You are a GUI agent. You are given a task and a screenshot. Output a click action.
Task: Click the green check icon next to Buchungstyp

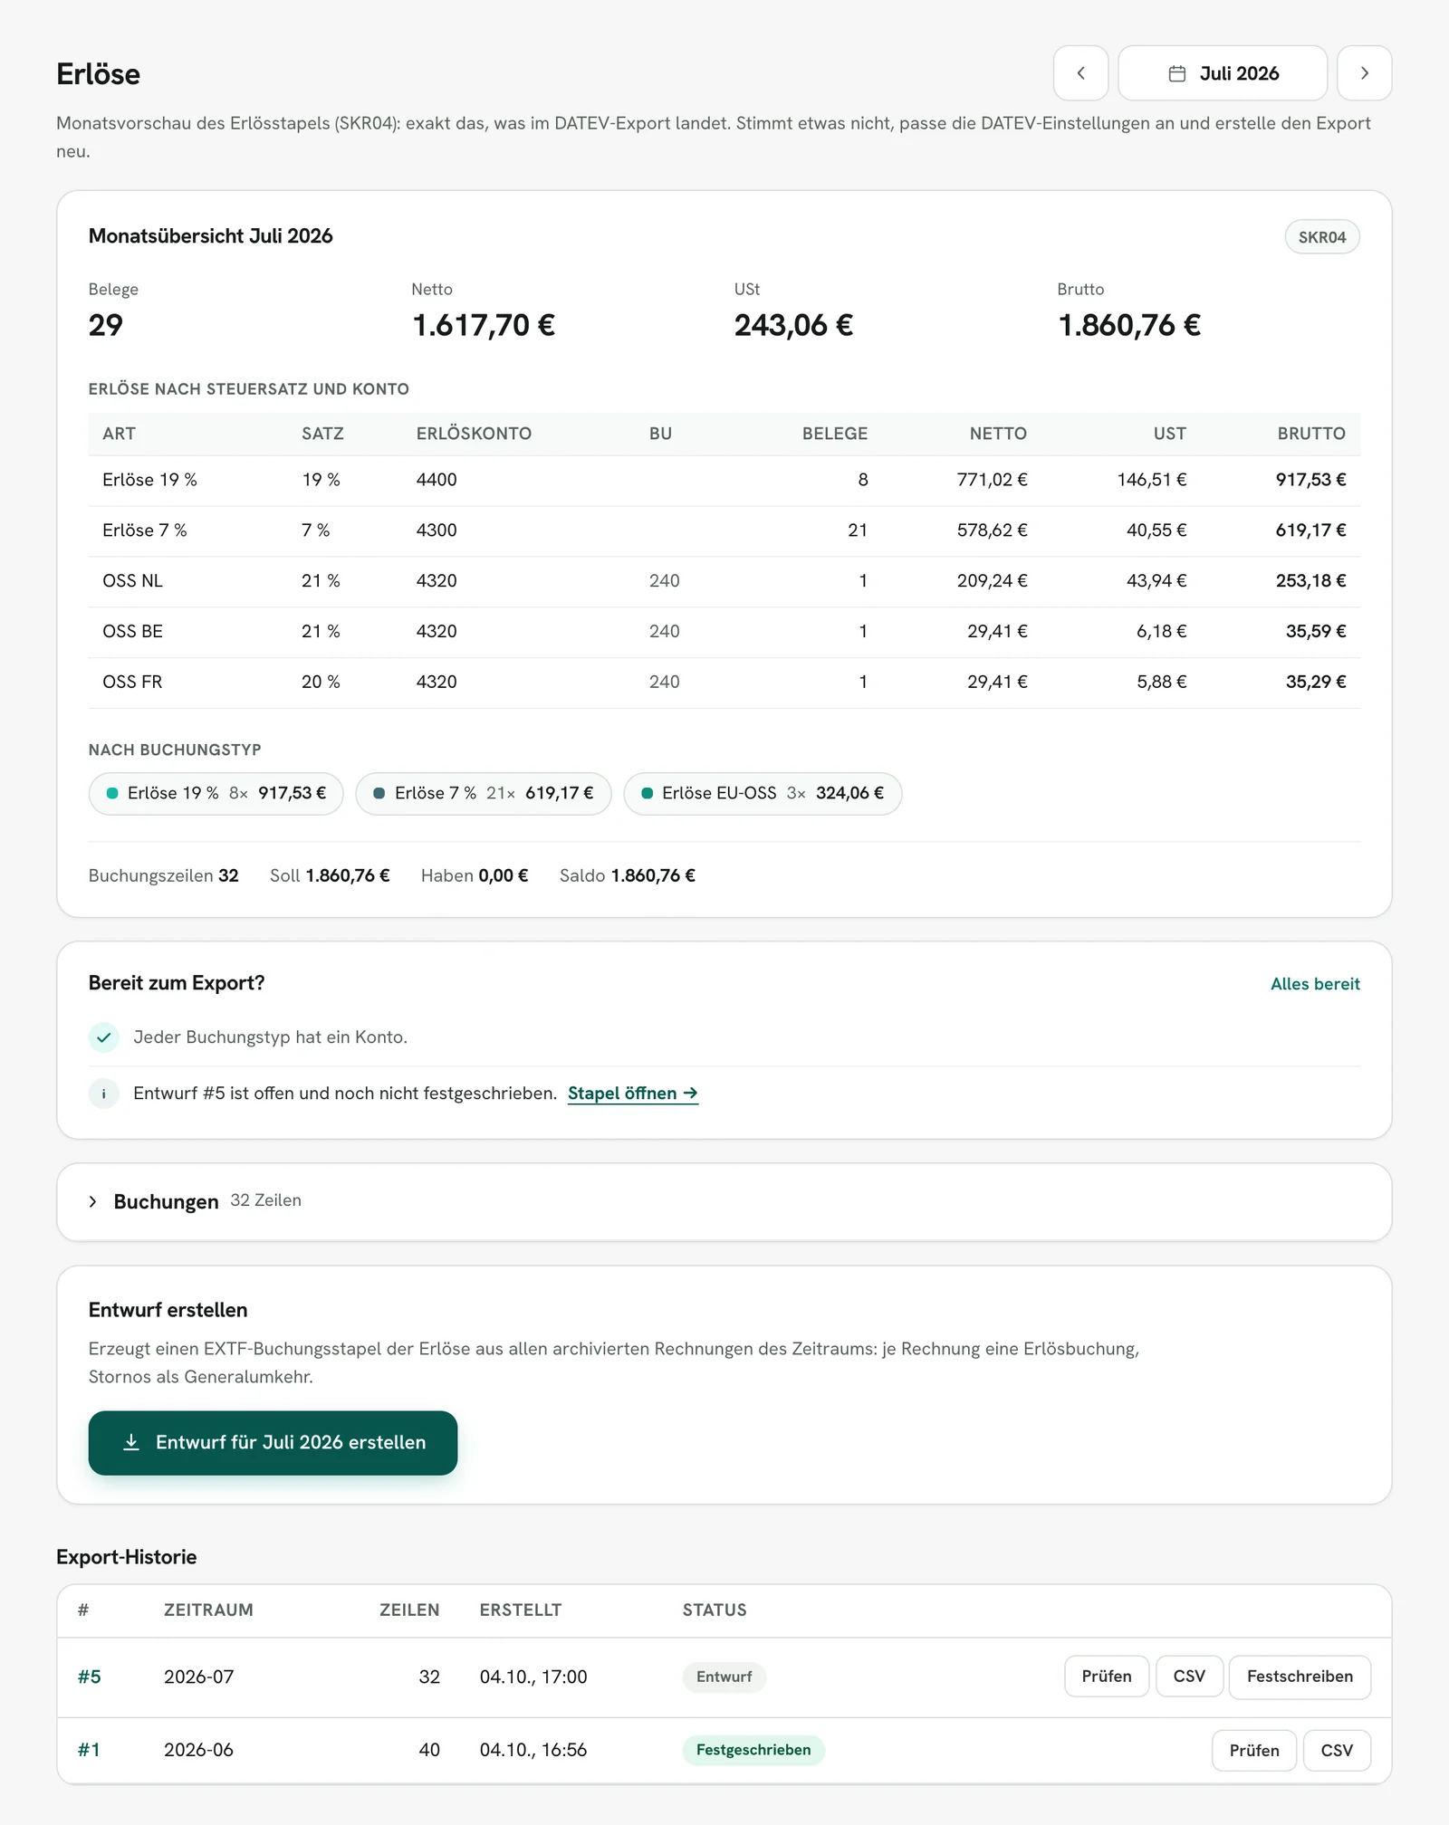point(104,1037)
